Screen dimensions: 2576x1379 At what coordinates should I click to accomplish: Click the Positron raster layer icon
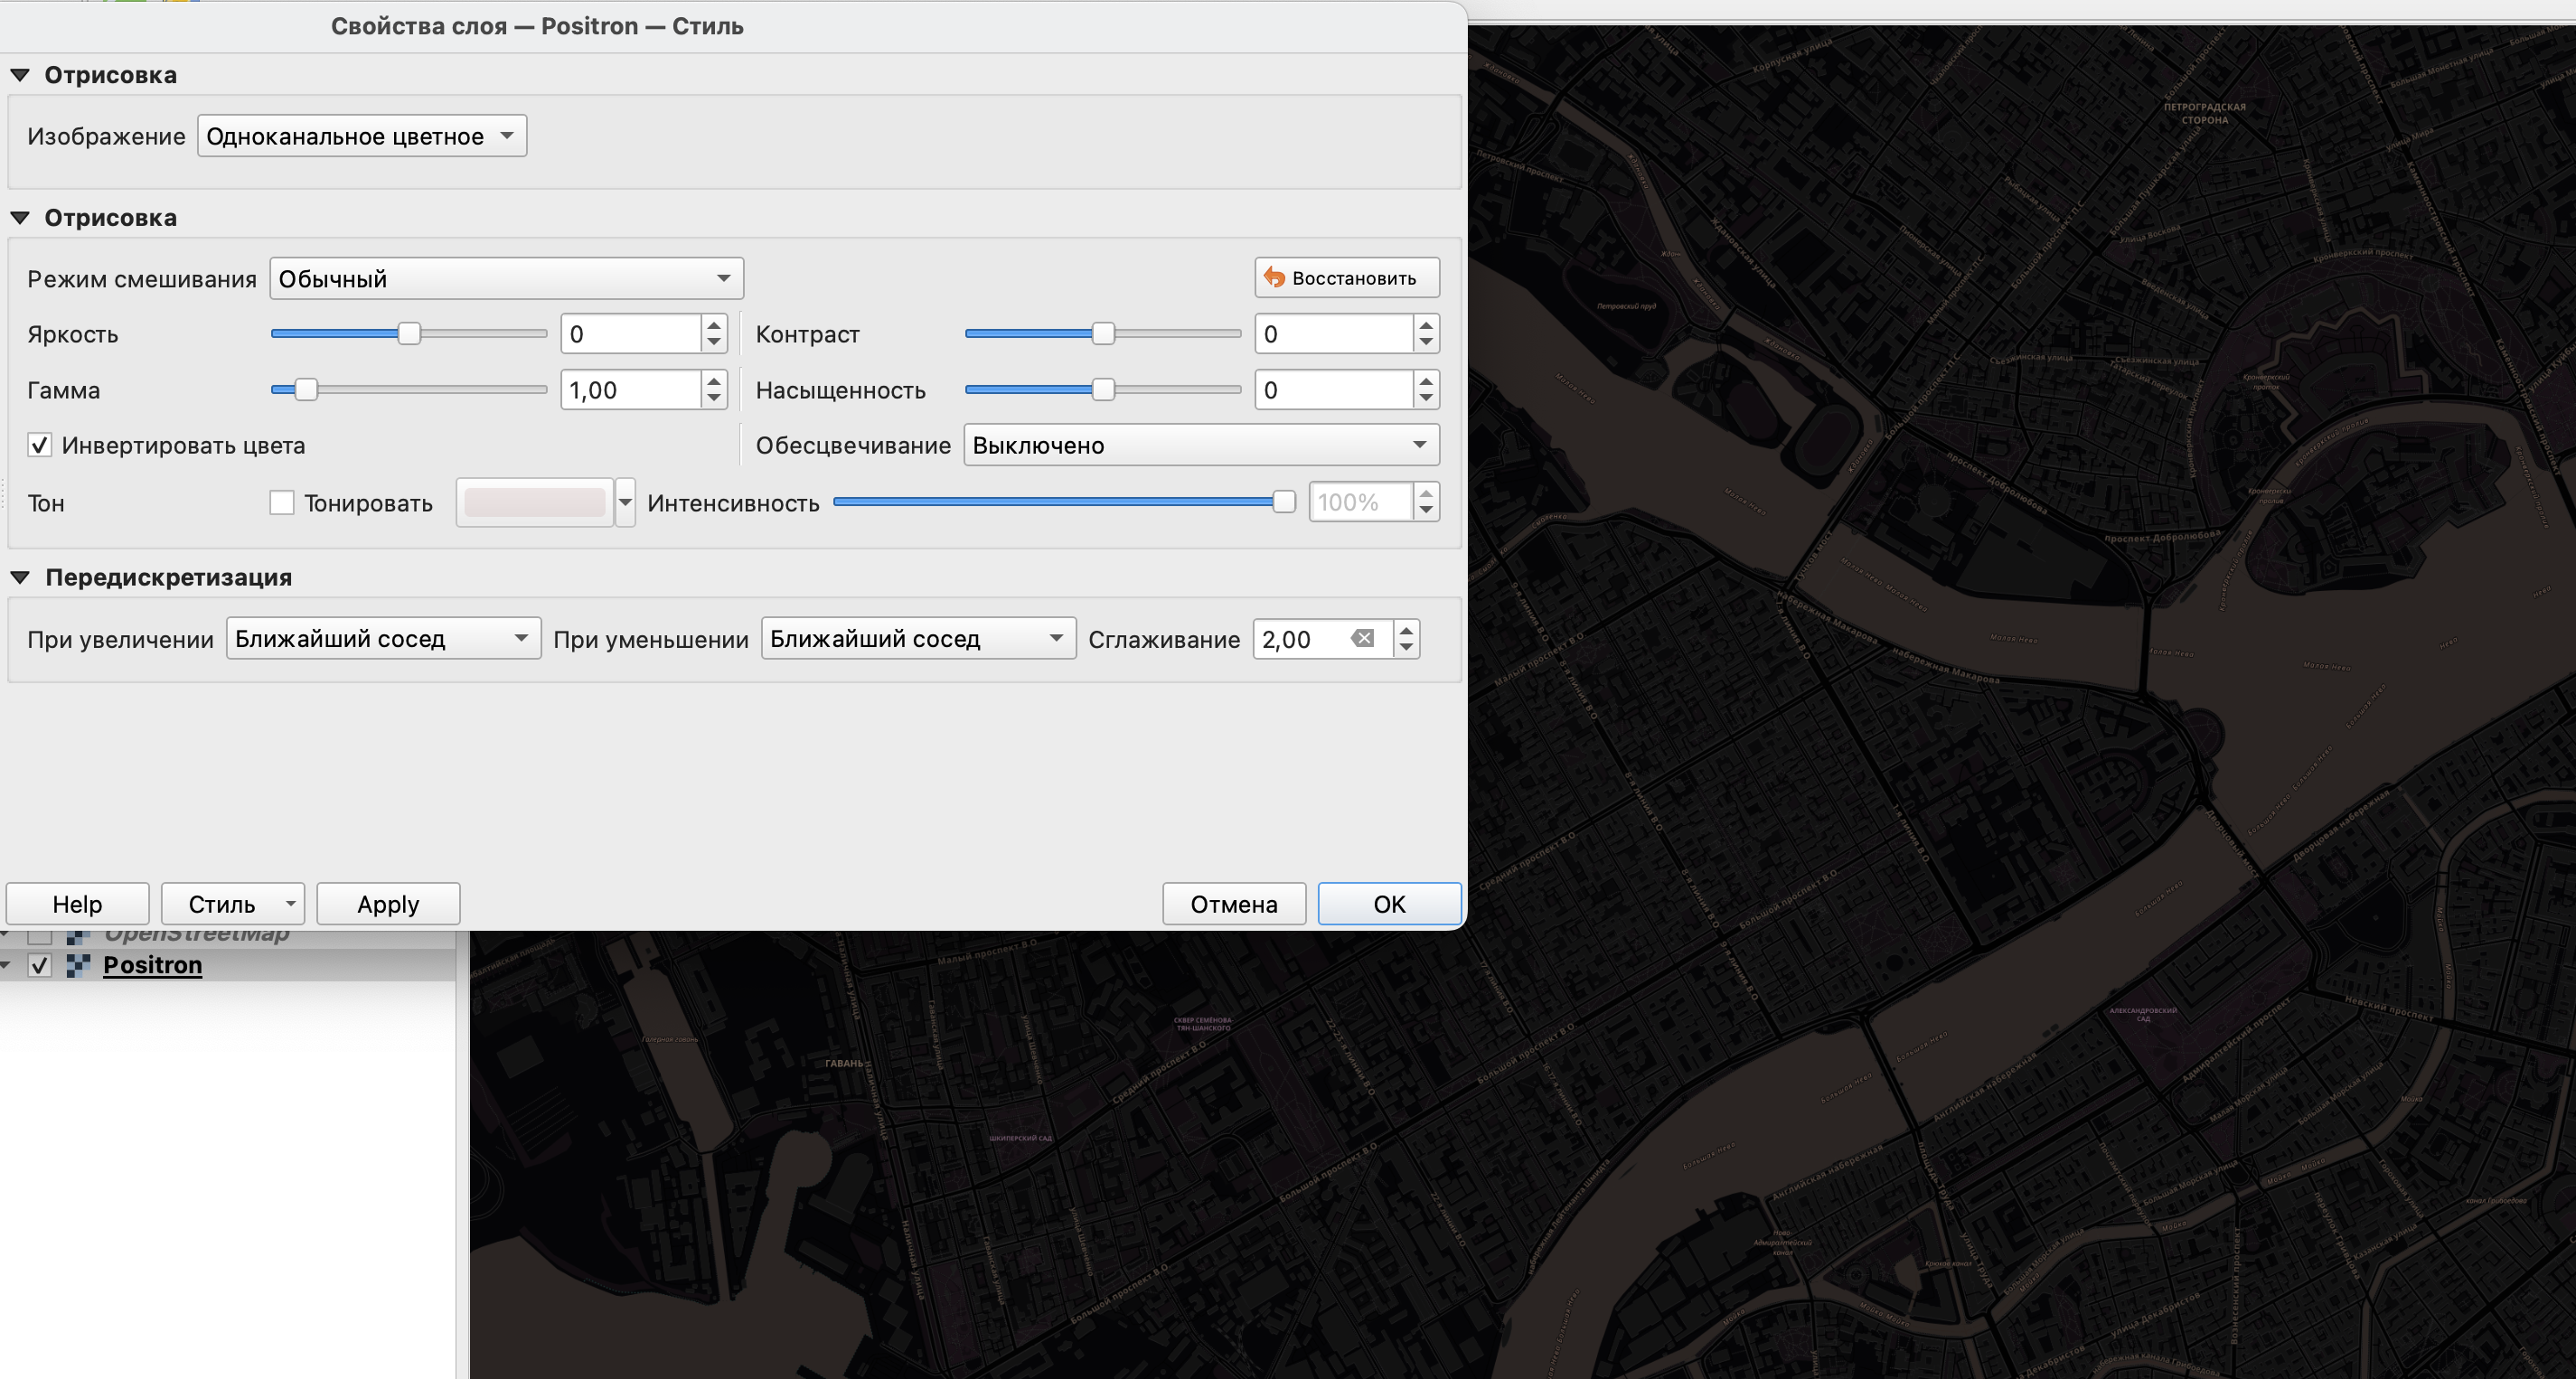78,965
